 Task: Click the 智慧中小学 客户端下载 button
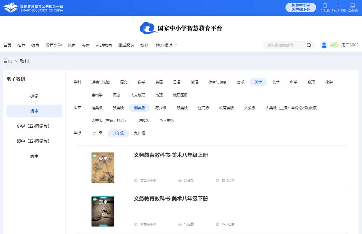(x=301, y=7)
